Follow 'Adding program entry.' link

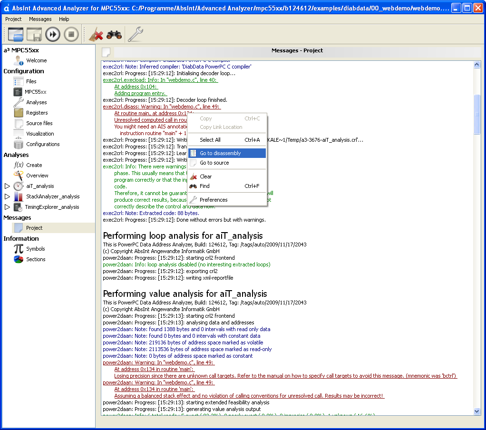pyautogui.click(x=140, y=93)
